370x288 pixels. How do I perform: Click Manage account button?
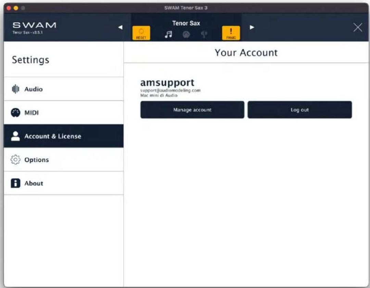(x=192, y=110)
